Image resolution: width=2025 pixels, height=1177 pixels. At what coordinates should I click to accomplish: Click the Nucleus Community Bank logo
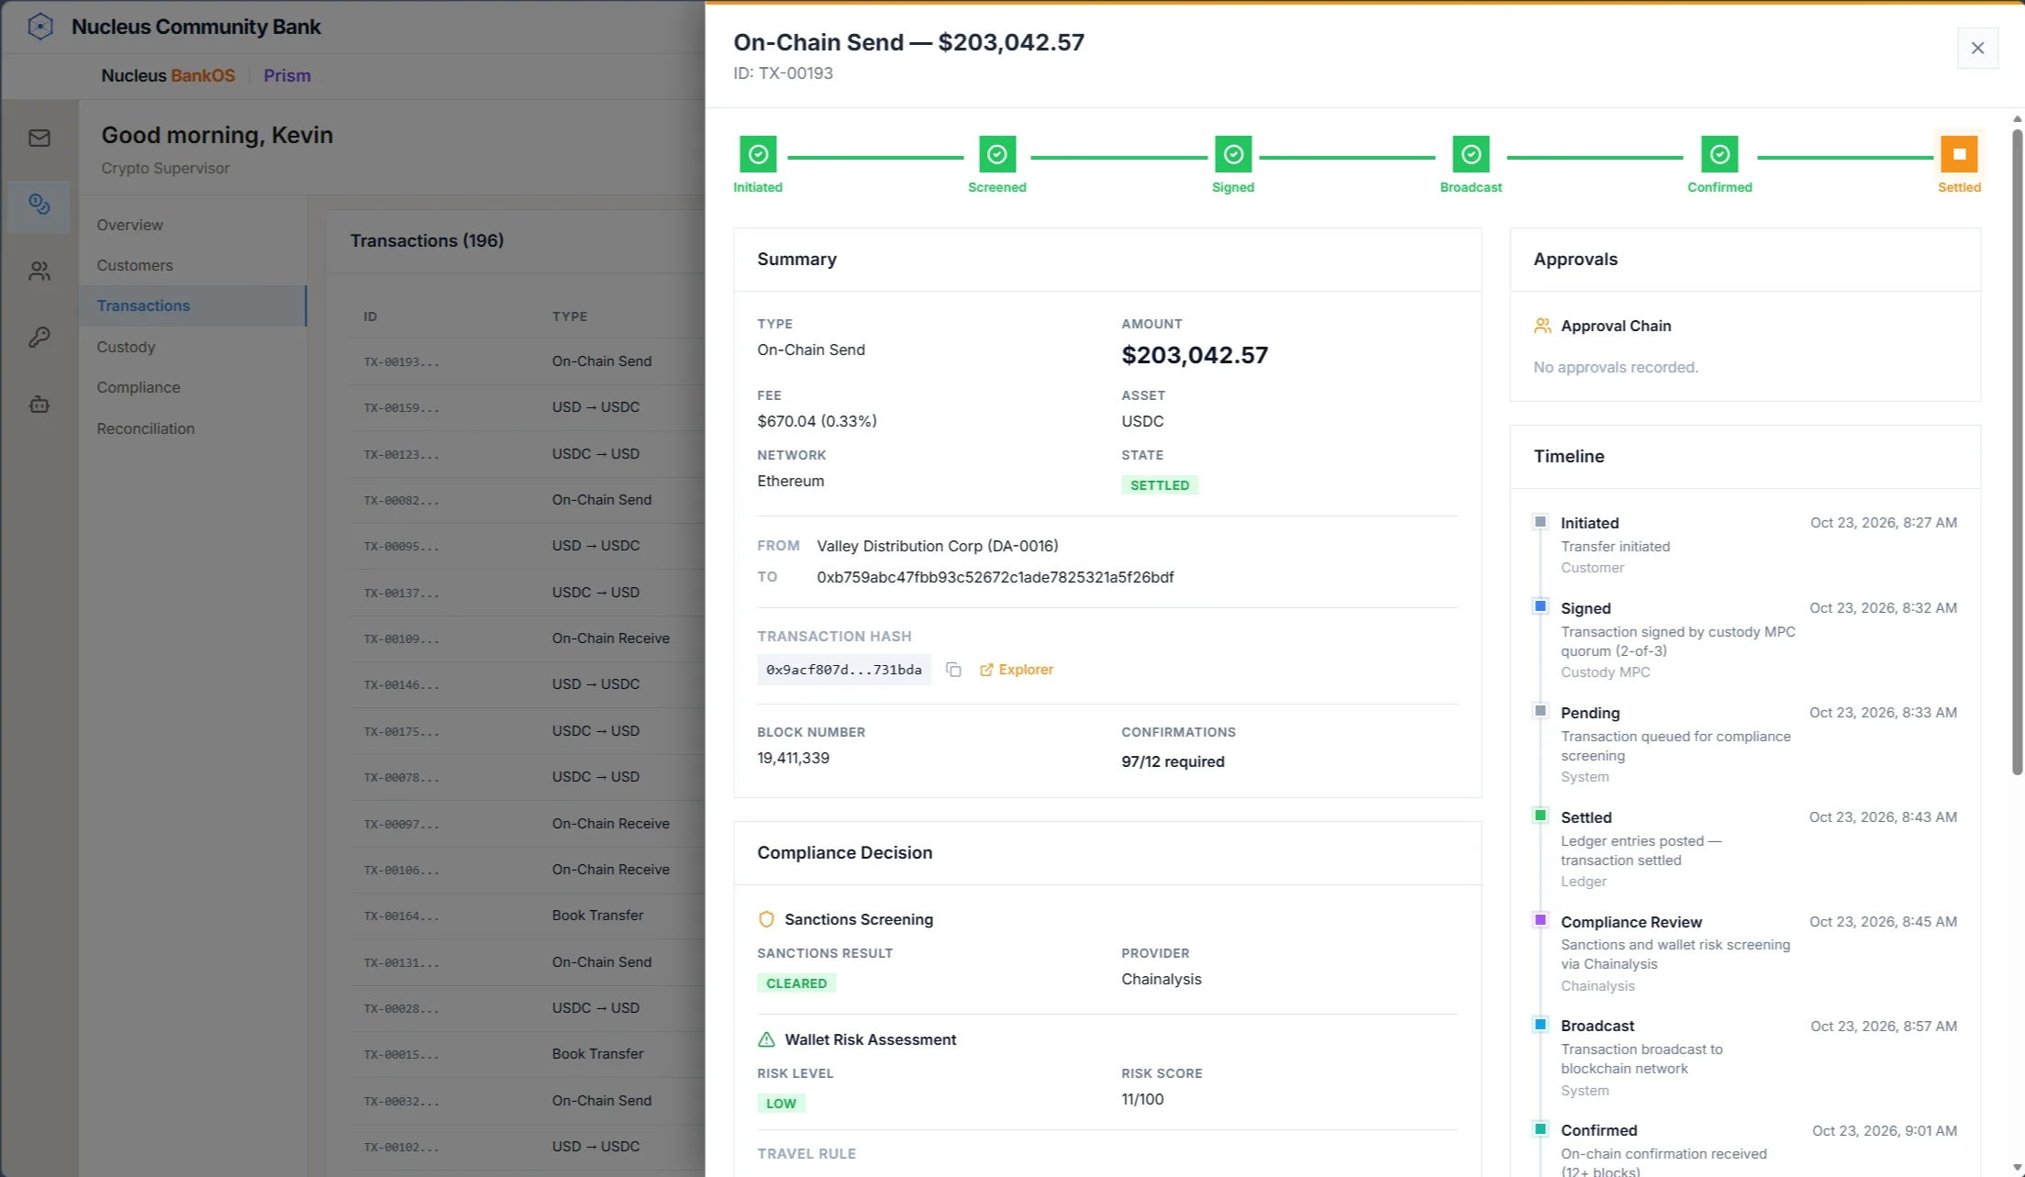tap(40, 27)
